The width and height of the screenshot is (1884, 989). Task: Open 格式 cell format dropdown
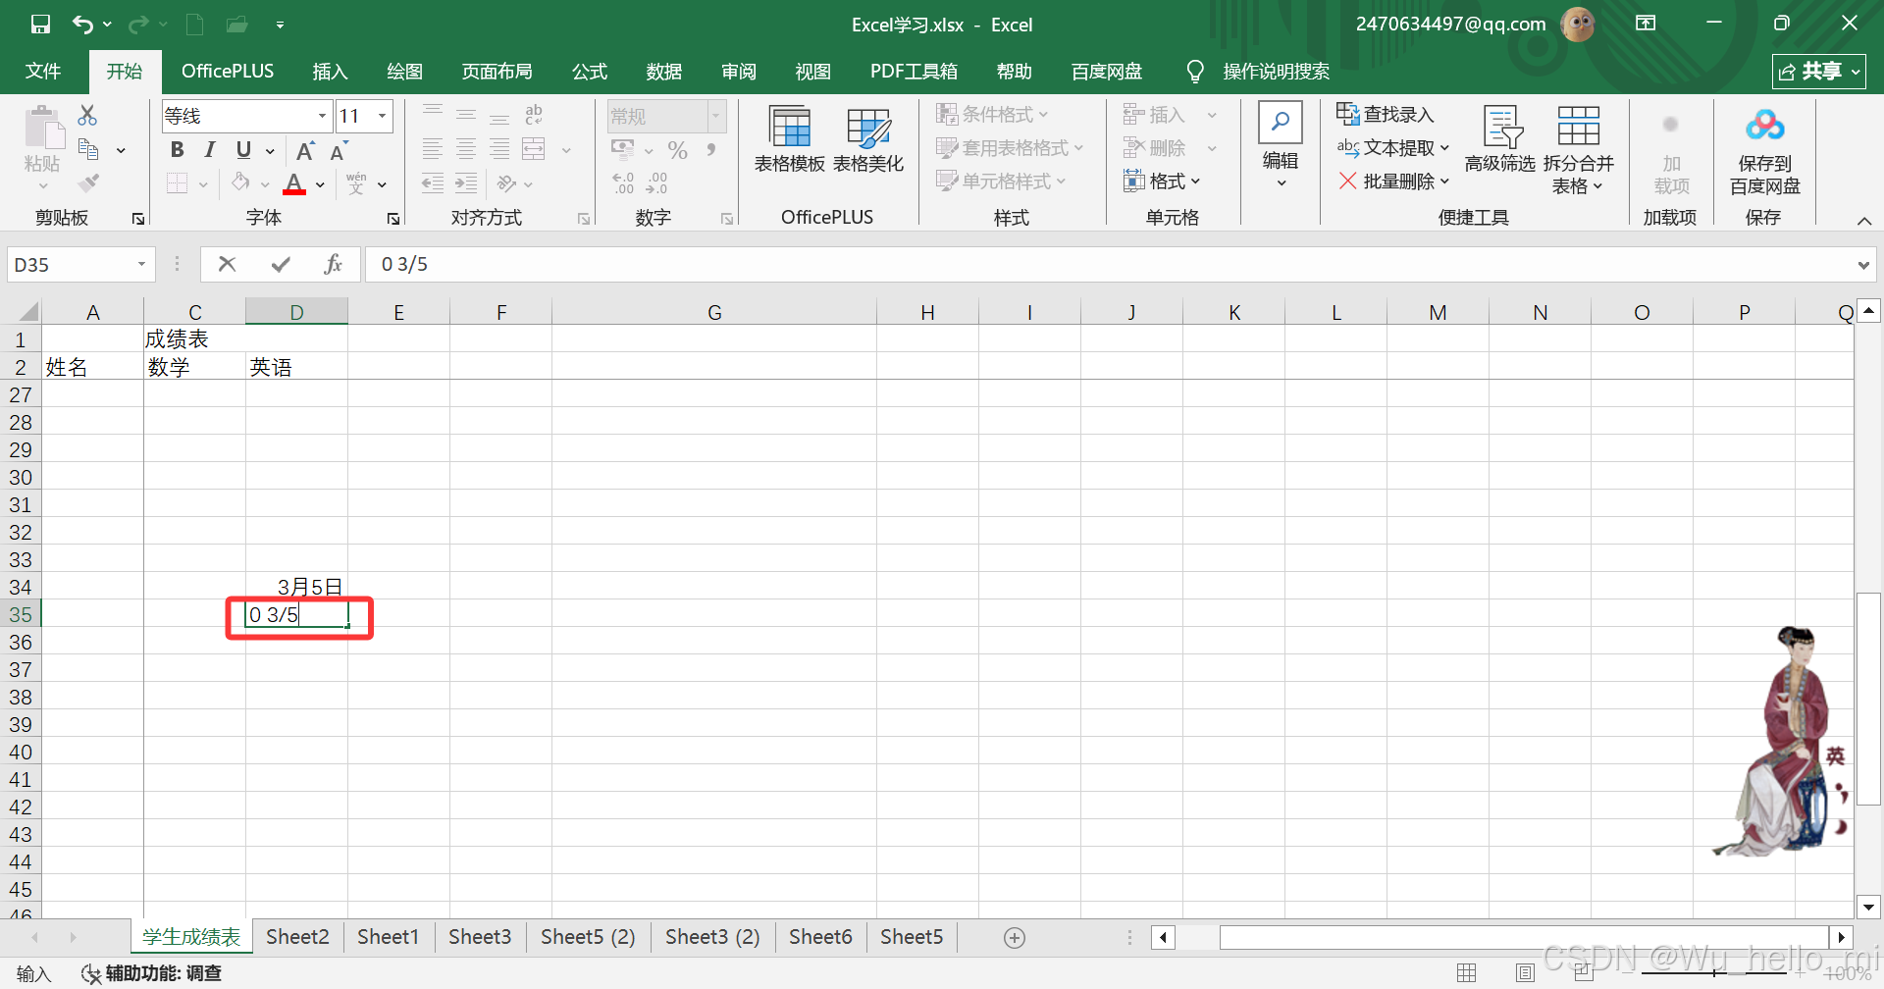[1162, 182]
